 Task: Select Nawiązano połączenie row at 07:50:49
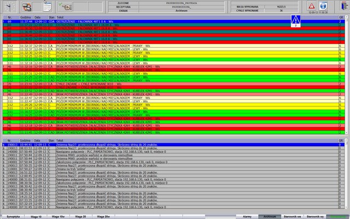[x=174, y=152]
